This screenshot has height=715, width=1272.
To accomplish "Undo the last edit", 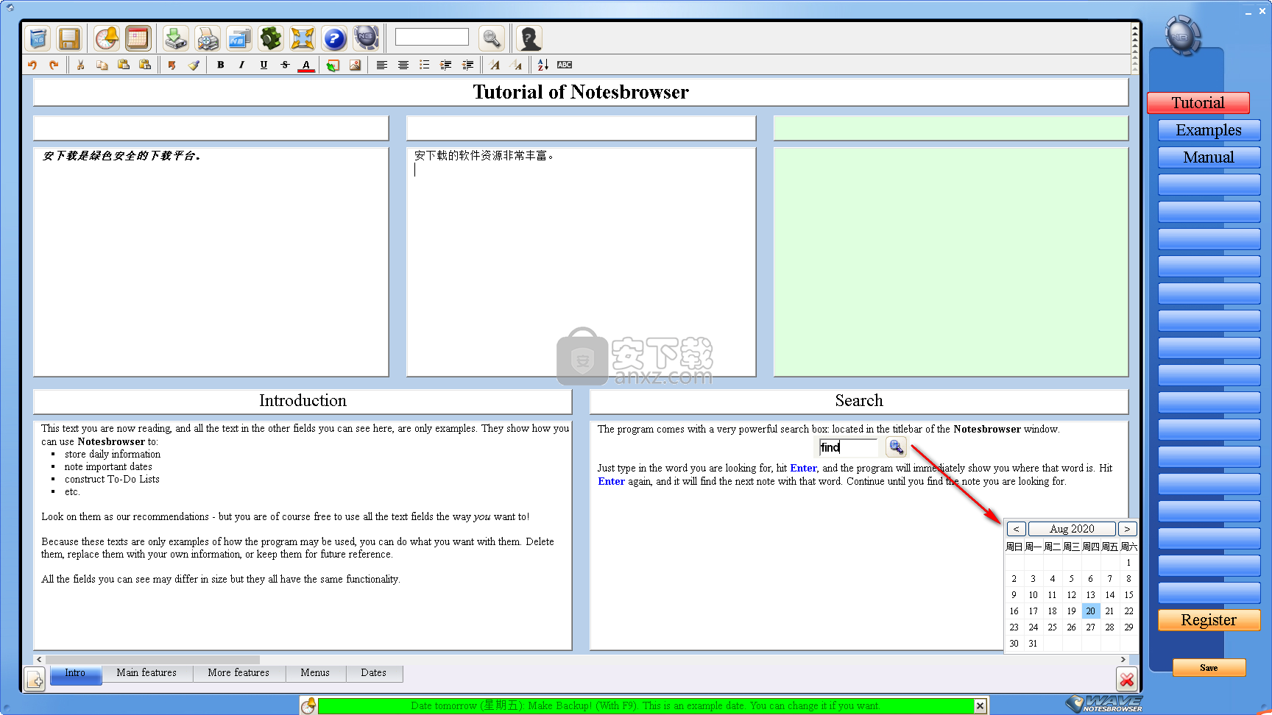I will tap(32, 65).
